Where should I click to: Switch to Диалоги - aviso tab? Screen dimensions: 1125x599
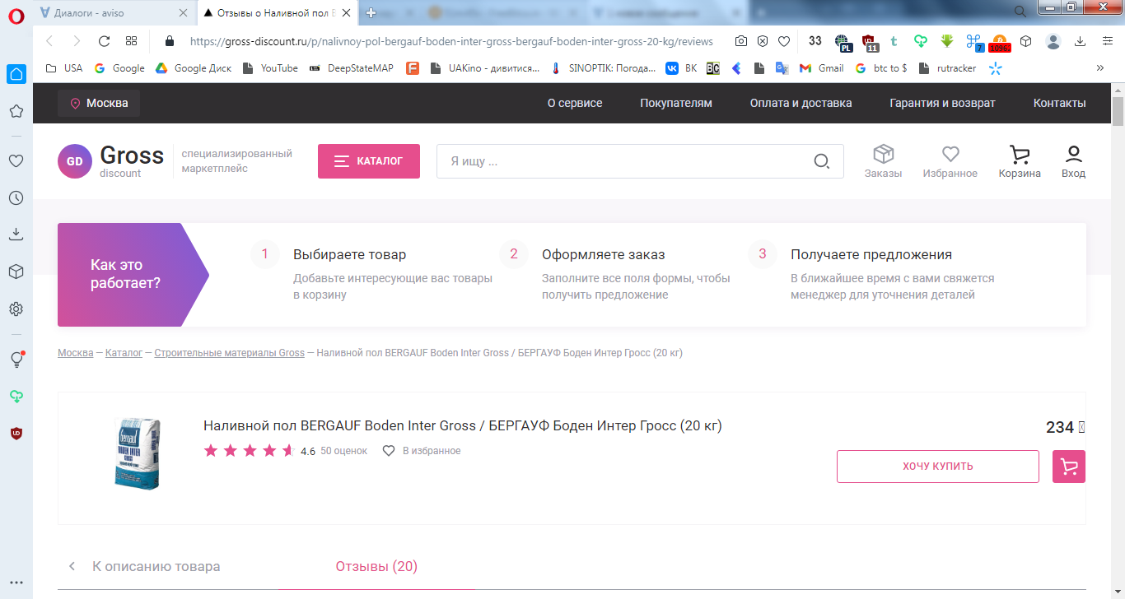[115, 12]
